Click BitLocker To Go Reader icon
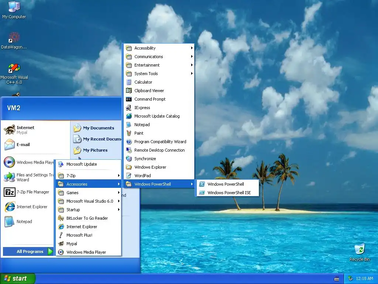Viewport: 378px width, 284px height. click(x=61, y=218)
